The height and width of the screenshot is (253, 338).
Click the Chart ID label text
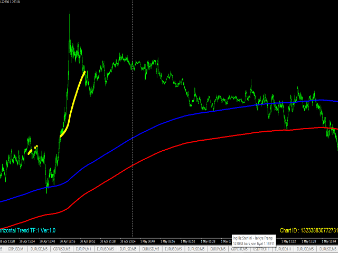tap(308, 230)
